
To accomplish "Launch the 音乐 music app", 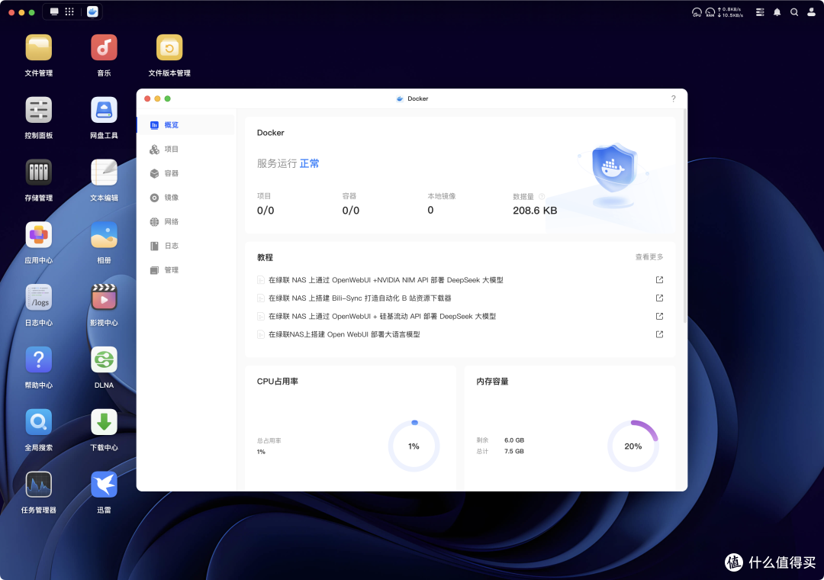I will tap(104, 48).
